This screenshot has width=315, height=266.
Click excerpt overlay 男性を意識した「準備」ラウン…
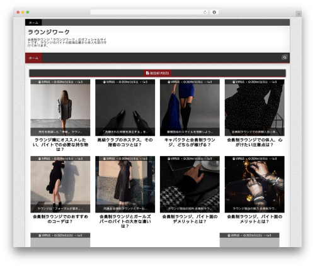pyautogui.click(x=60, y=132)
